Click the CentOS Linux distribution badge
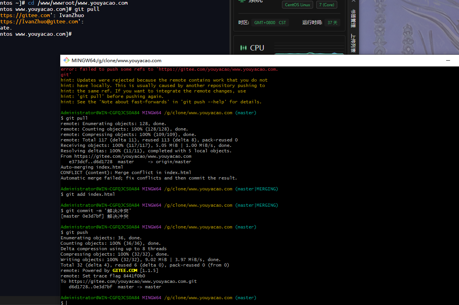The height and width of the screenshot is (305, 459). (x=297, y=5)
